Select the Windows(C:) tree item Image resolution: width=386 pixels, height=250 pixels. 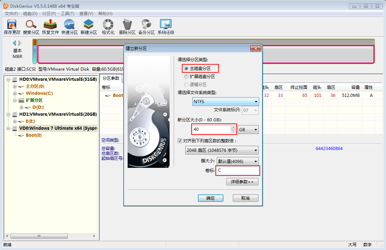(x=39, y=93)
